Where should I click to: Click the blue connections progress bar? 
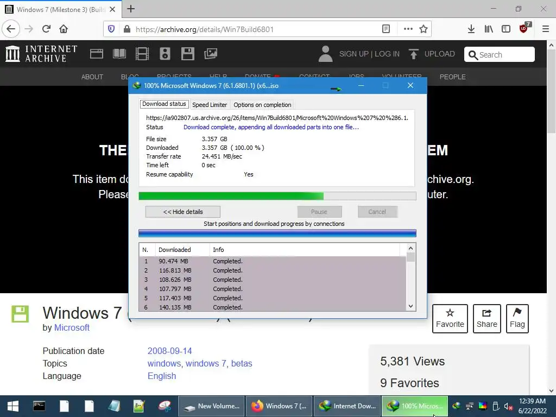pos(277,233)
